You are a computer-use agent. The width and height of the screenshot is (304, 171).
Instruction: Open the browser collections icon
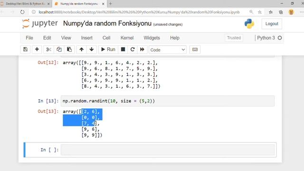click(x=281, y=12)
